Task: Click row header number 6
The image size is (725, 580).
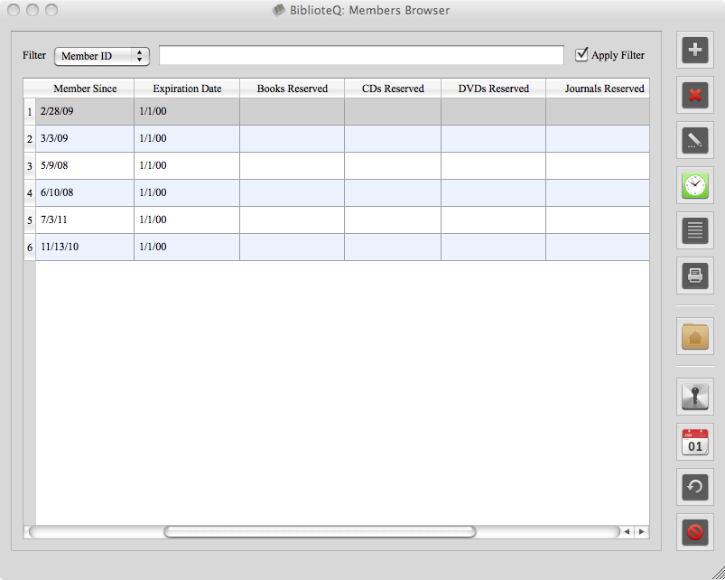Action: click(x=30, y=247)
